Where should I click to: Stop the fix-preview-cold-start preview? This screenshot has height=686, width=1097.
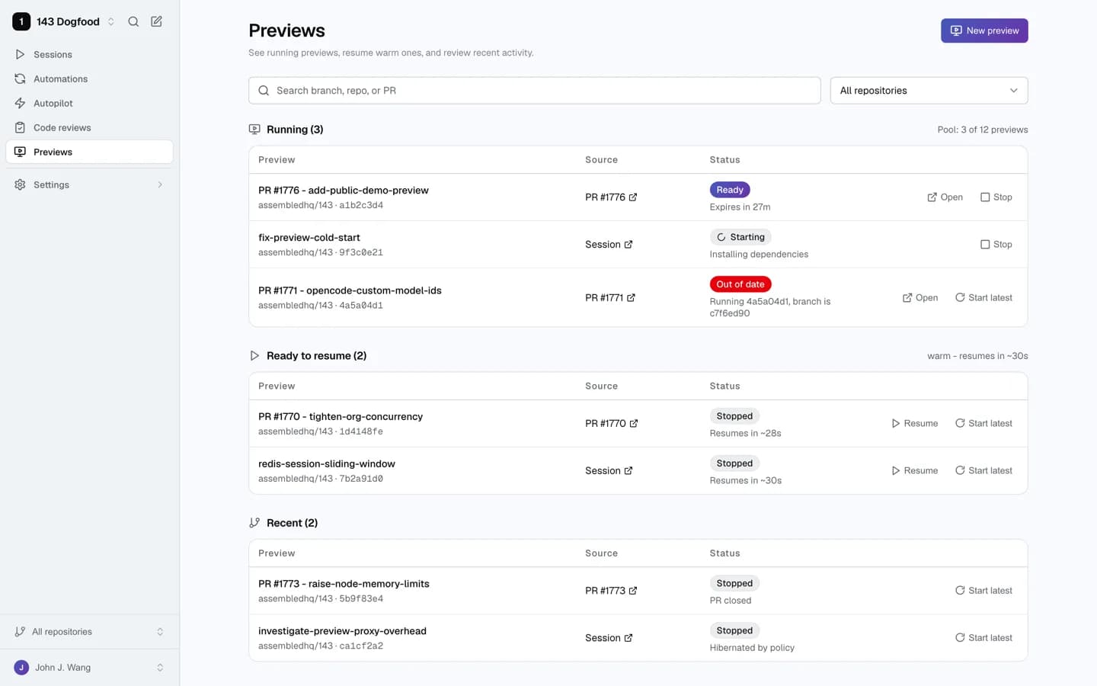point(996,244)
